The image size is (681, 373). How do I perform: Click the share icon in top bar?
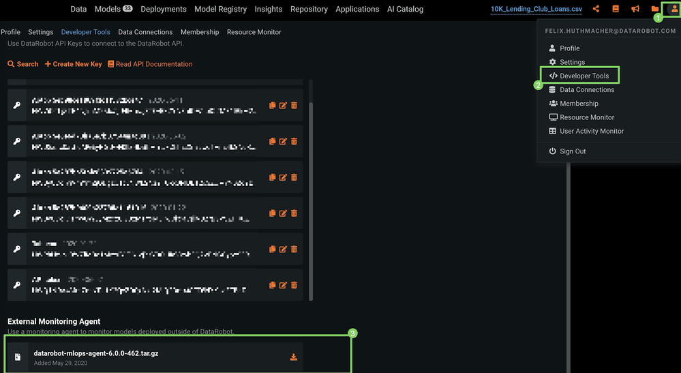(x=596, y=9)
